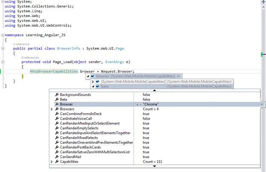266x172 pixels.
Task: Click the wrench icon beside Capabilities
Action: (57, 161)
